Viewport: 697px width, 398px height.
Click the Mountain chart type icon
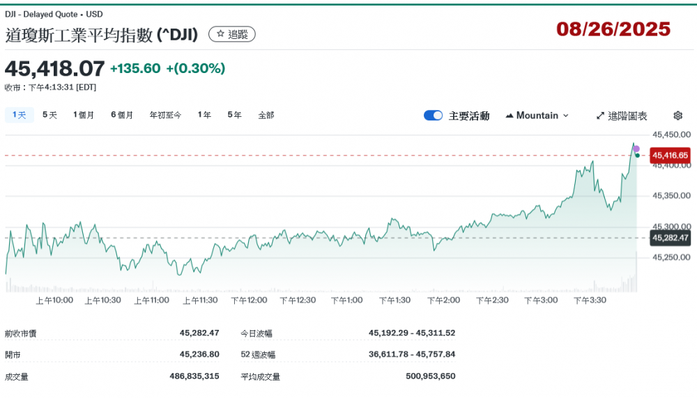[510, 116]
